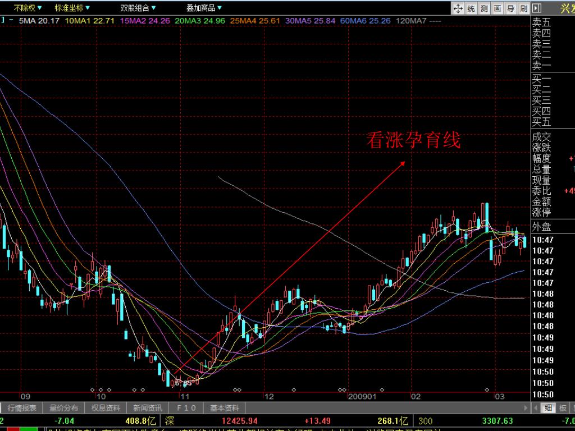Click the 委比 label
Image resolution: width=575 pixels, height=431 pixels.
pyautogui.click(x=542, y=191)
